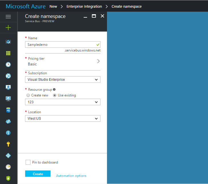This screenshot has height=184, width=208.
Task: Click the Name field with Sampledemo
Action: click(x=63, y=45)
